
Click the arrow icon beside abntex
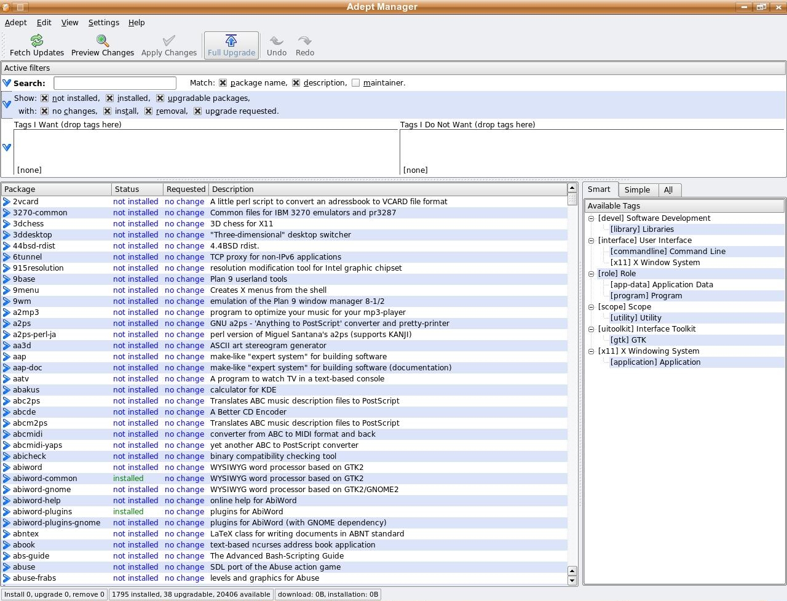click(x=7, y=534)
